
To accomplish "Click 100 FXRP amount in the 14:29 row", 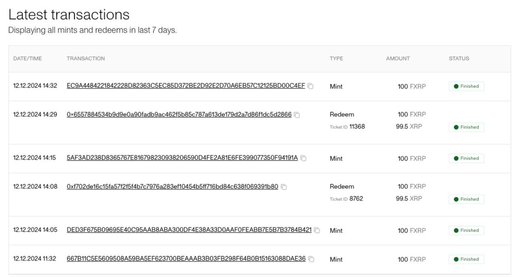I will click(x=412, y=115).
